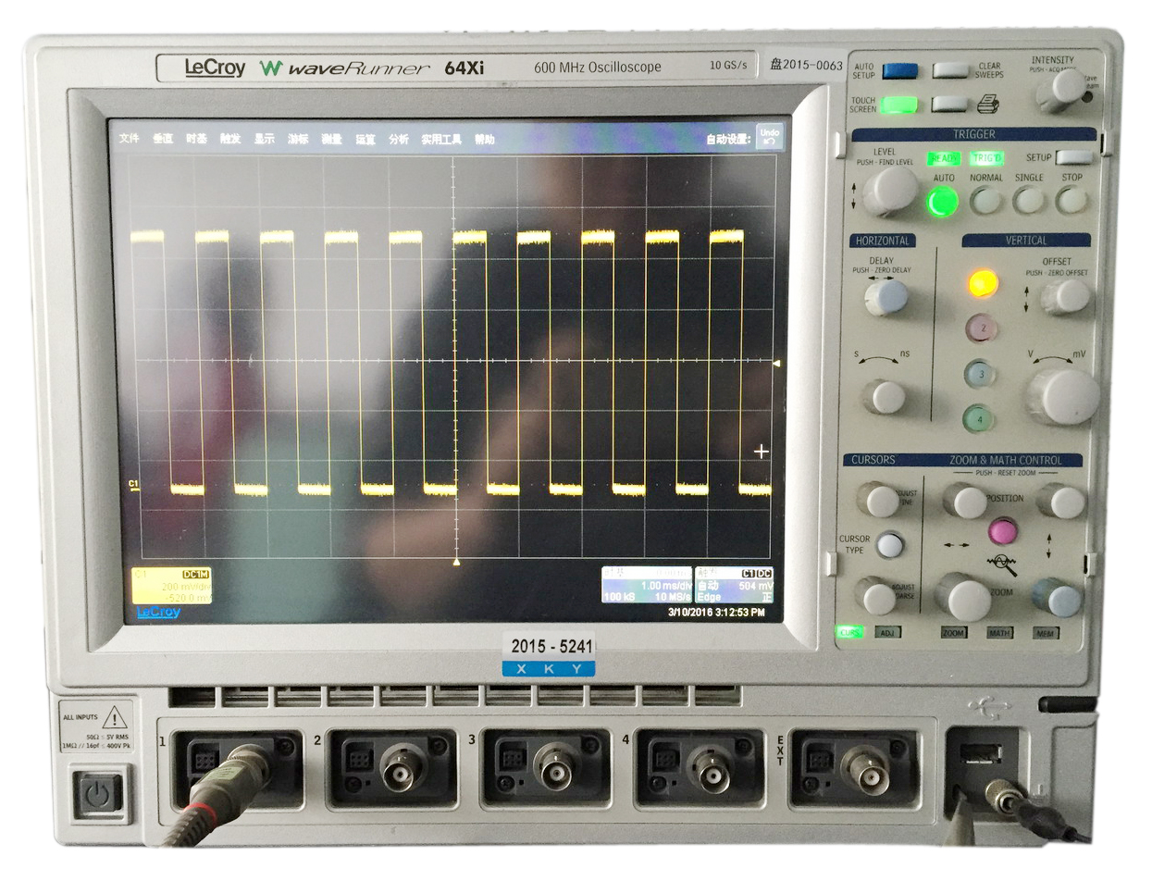Select the 帮助 (Help) menu item

tap(485, 140)
